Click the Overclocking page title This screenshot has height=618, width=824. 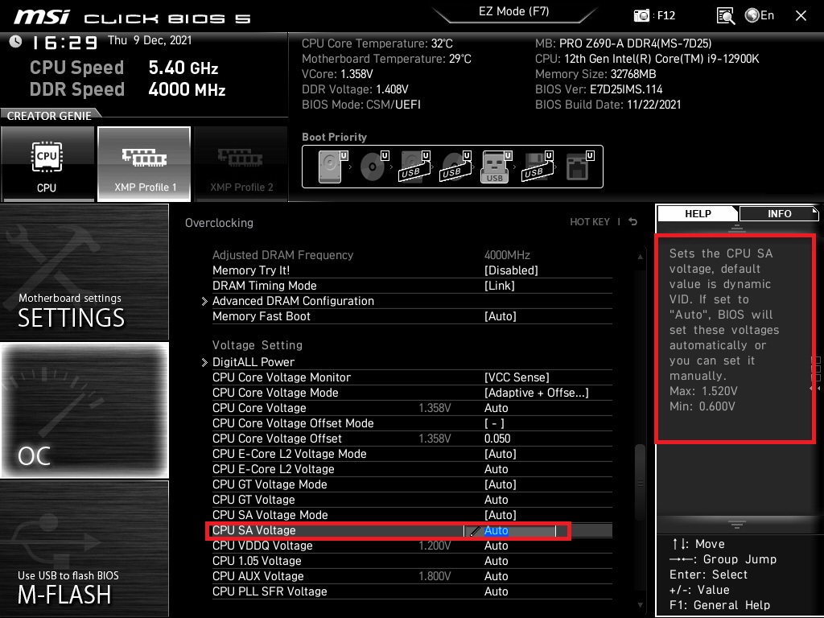click(x=219, y=223)
